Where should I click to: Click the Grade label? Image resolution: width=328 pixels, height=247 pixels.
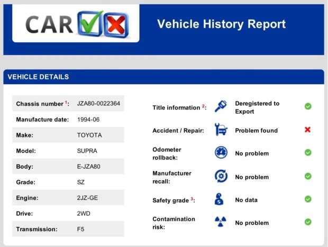point(26,182)
